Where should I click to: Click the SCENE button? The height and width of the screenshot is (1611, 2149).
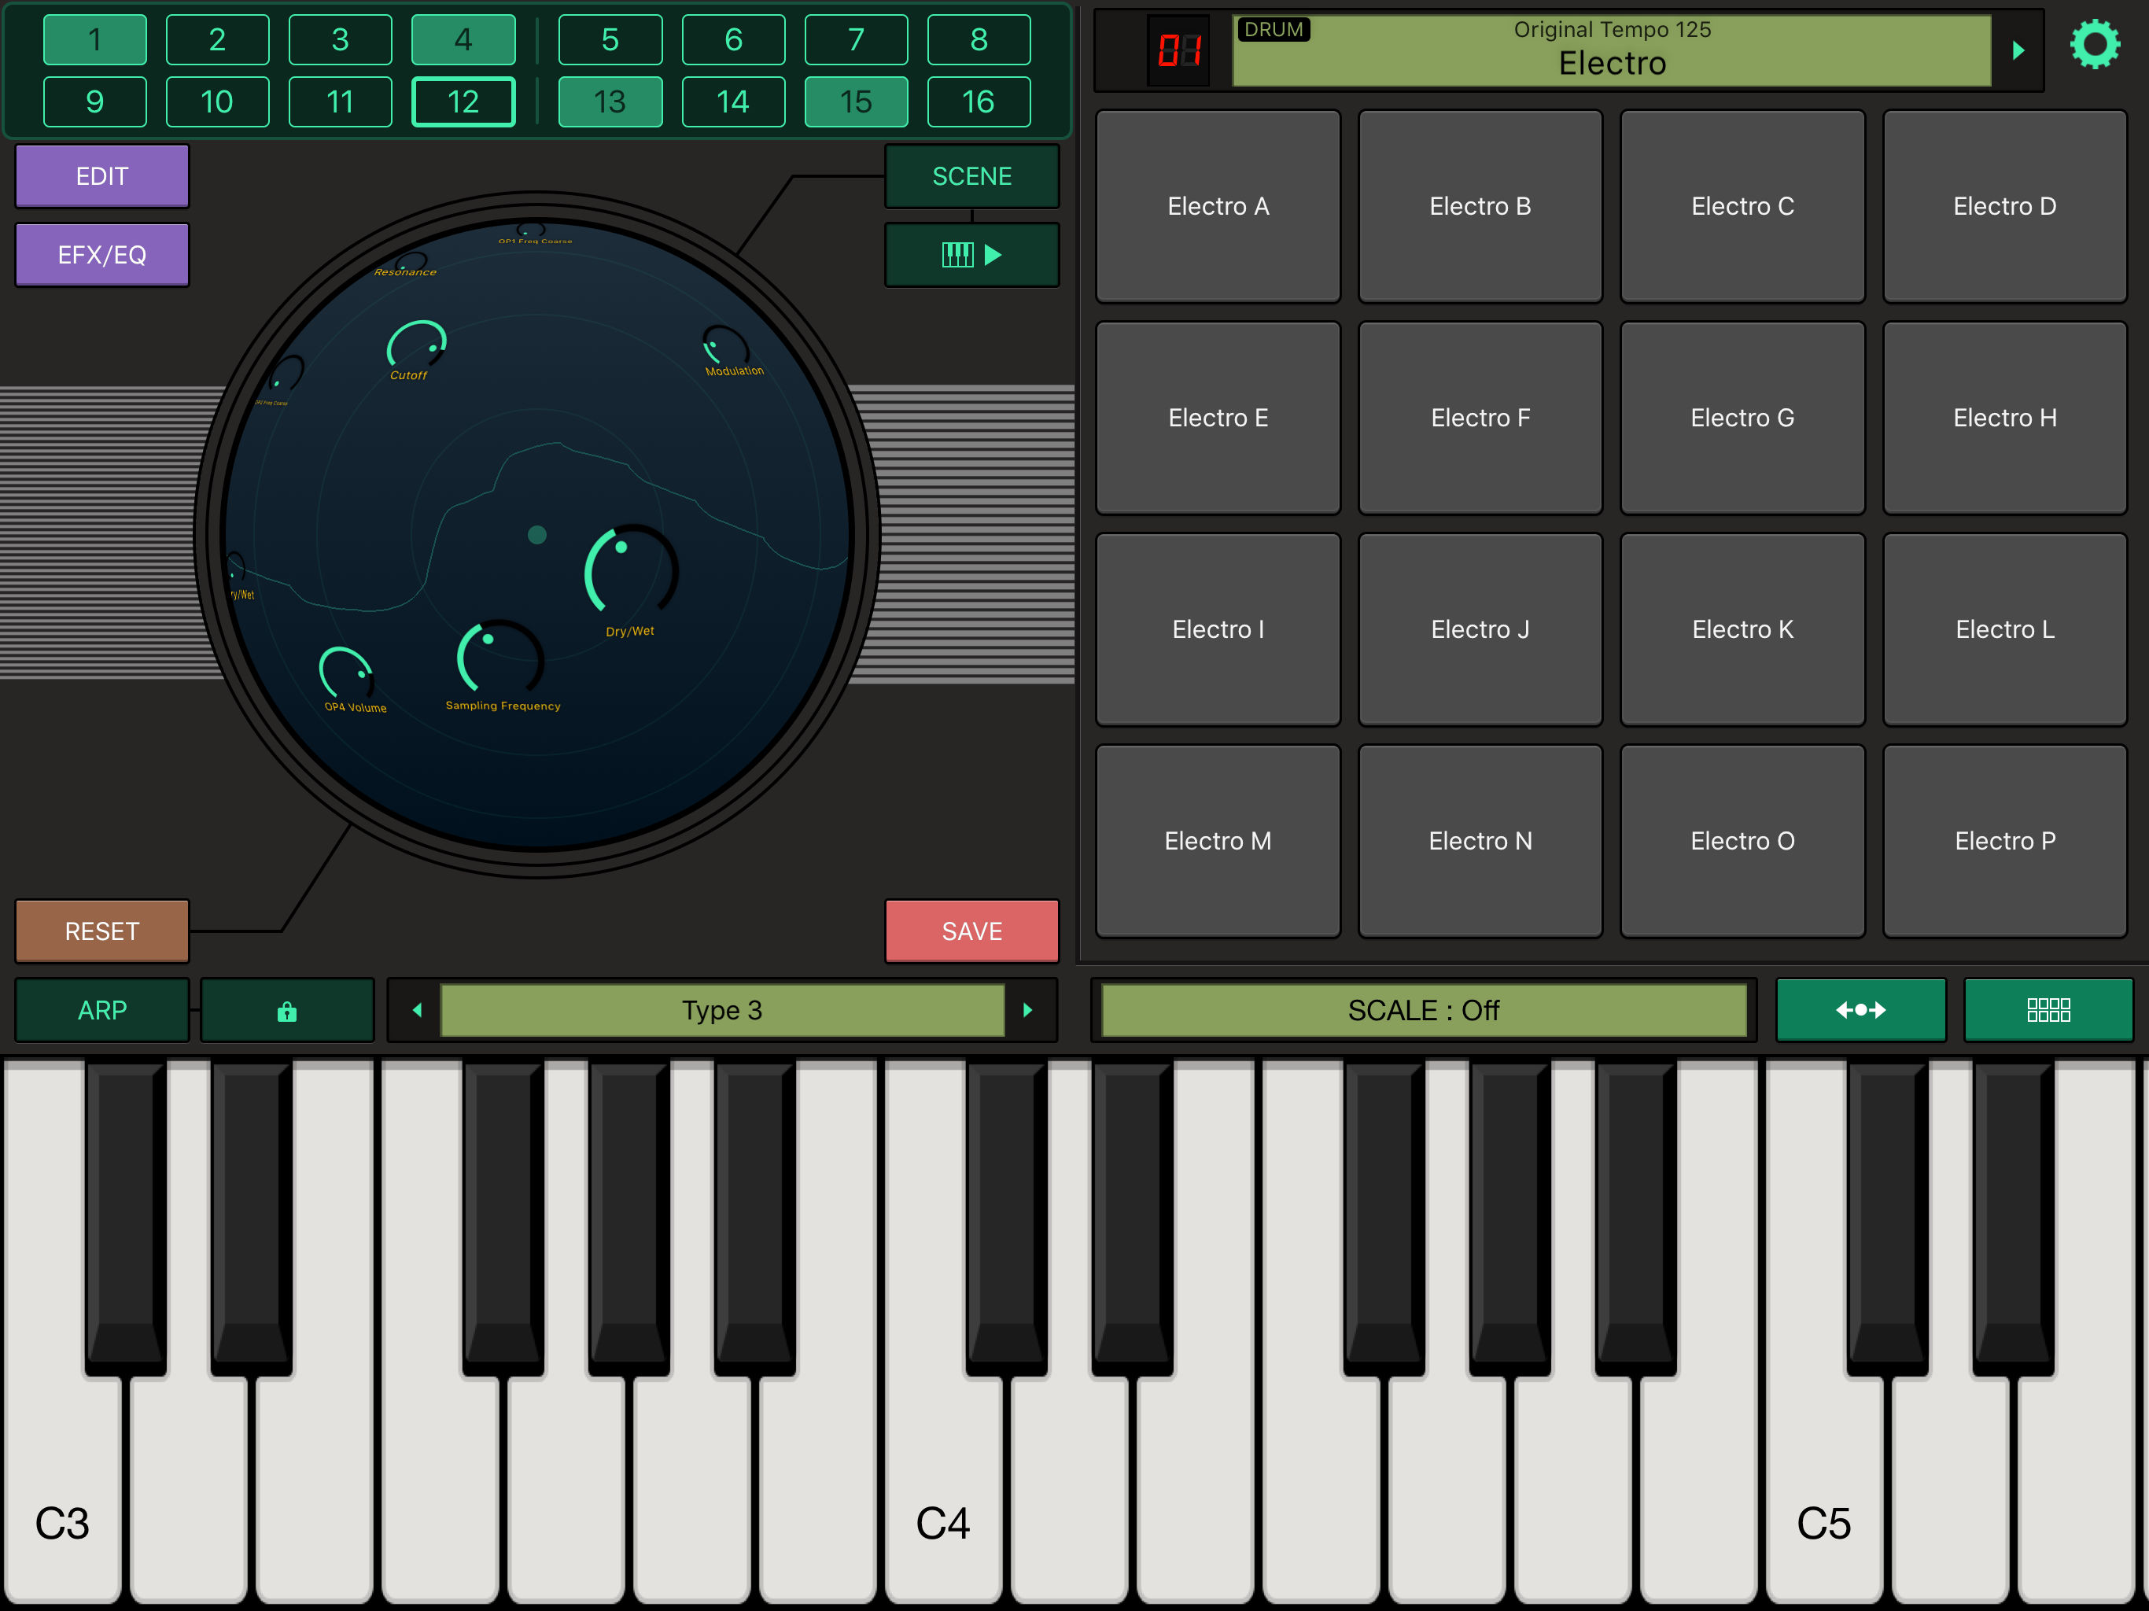[x=971, y=176]
